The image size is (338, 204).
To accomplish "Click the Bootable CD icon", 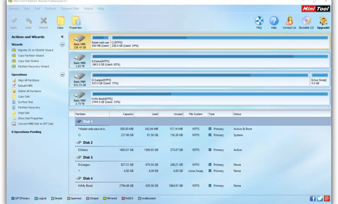I will (306, 21).
